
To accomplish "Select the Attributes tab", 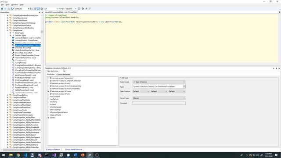I will coord(51,74).
